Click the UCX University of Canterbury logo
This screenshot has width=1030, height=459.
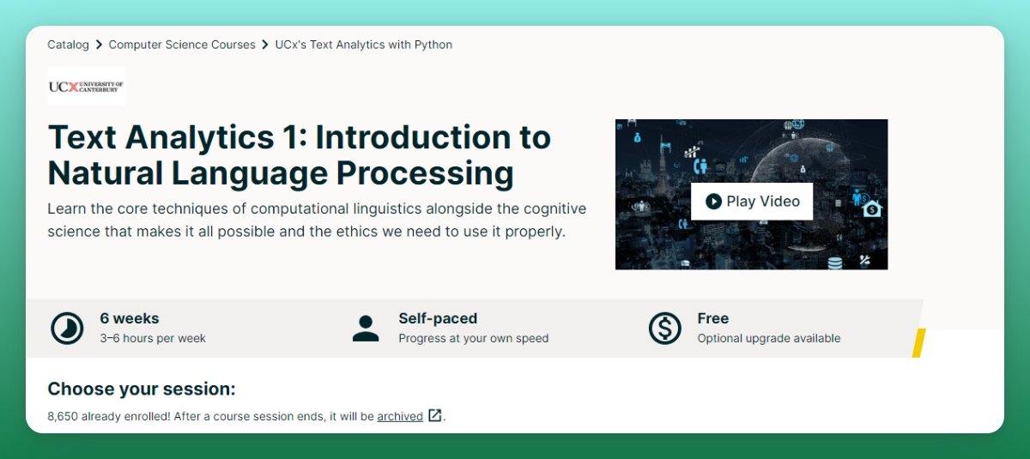pos(87,87)
